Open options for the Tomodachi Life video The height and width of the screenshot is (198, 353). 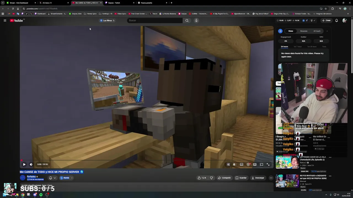[330, 157]
